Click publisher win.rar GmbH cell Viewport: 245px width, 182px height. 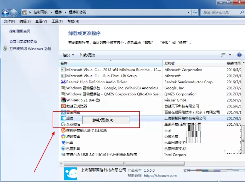[176, 100]
